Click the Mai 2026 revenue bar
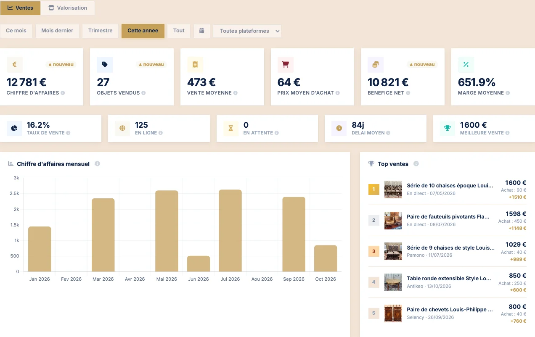 coord(167,231)
